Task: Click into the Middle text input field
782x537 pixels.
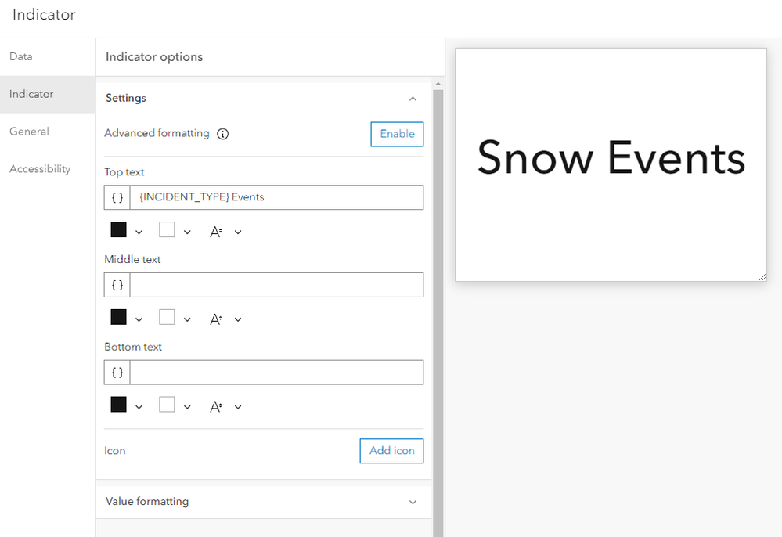Action: 276,285
